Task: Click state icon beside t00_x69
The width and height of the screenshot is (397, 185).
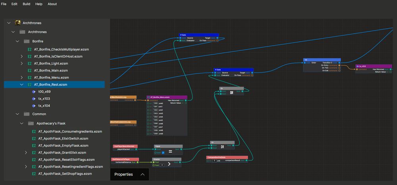Action: click(x=34, y=92)
